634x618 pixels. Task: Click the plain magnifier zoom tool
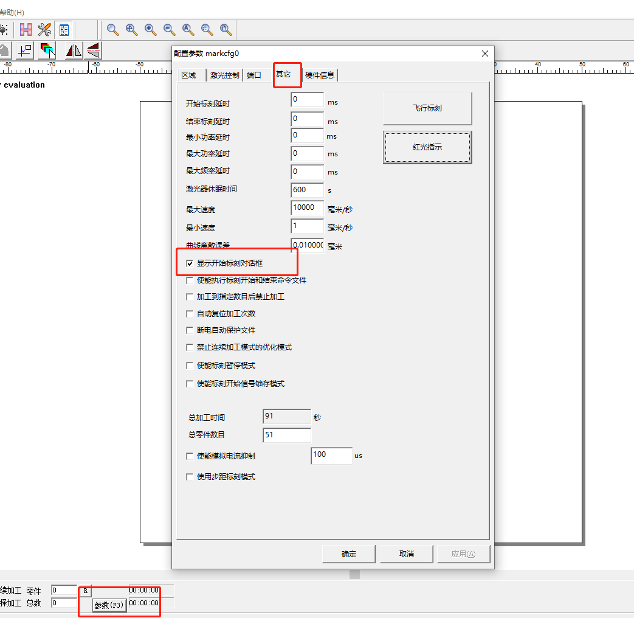[x=112, y=29]
